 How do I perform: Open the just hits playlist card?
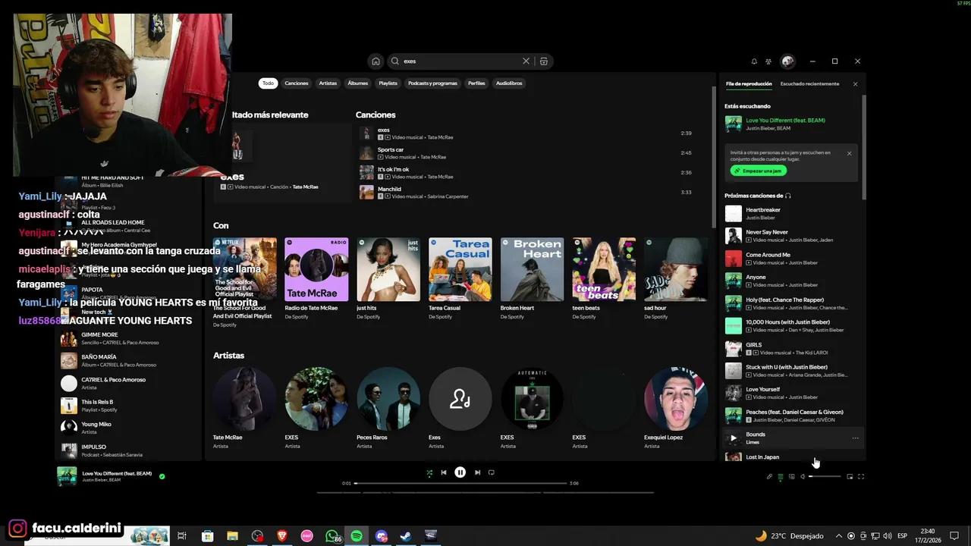(x=388, y=280)
